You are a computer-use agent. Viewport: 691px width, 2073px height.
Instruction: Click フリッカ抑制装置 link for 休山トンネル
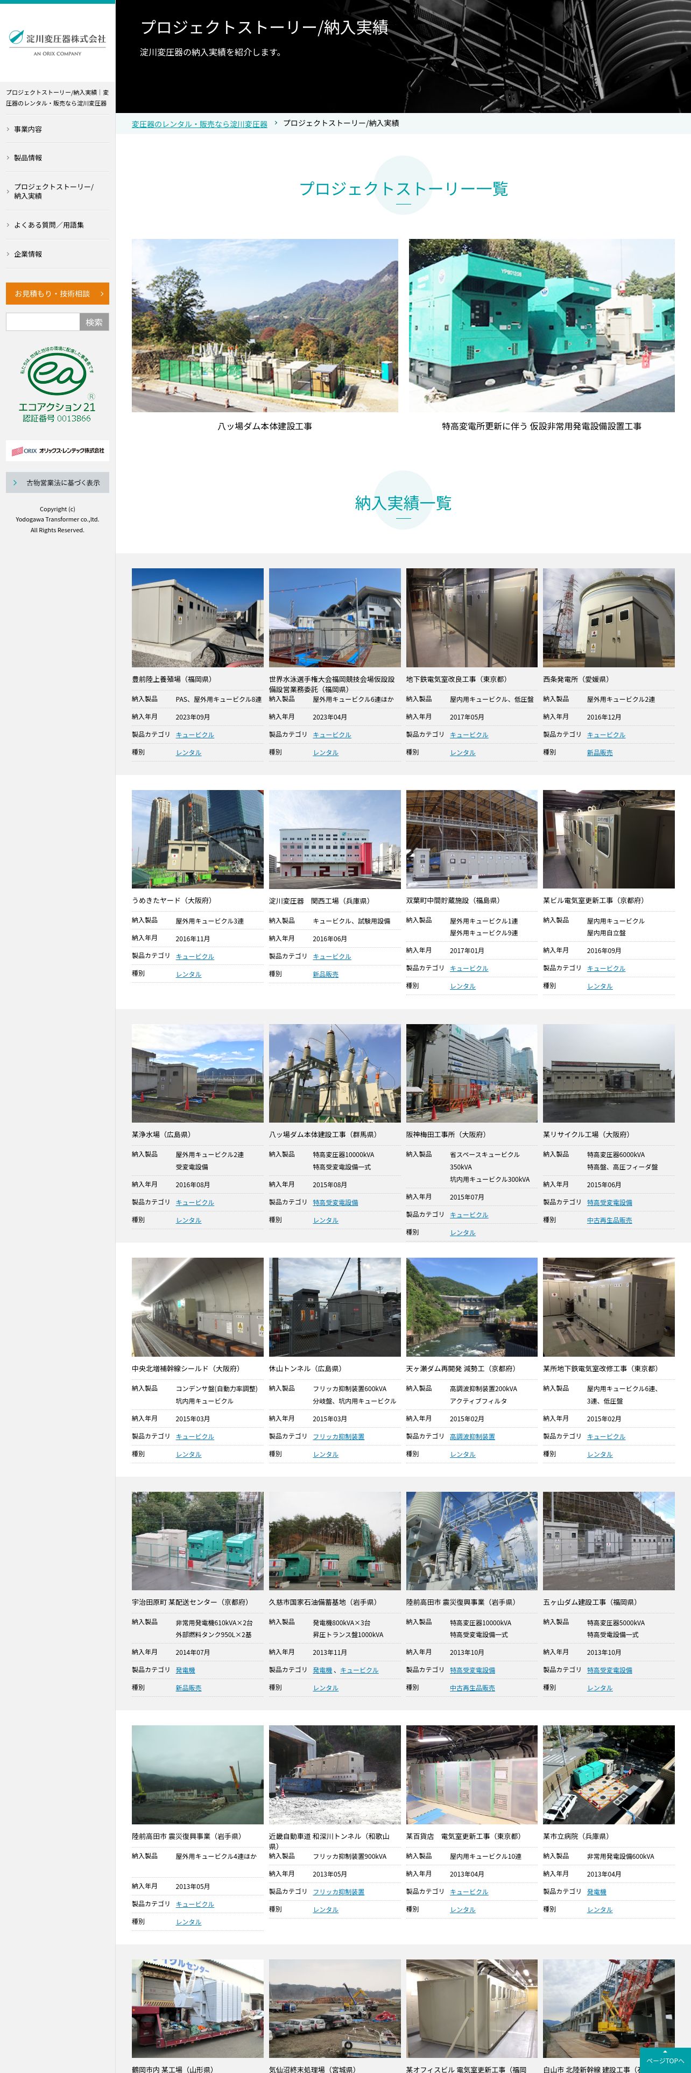tap(339, 1436)
